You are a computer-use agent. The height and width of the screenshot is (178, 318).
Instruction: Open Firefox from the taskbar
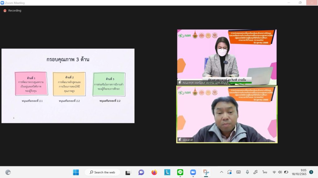(x=154, y=172)
